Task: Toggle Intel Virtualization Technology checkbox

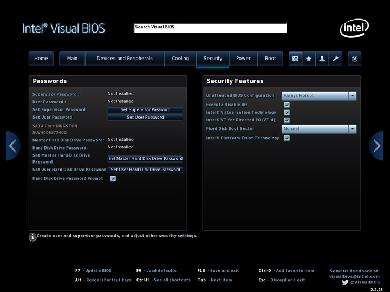Action: 287,113
